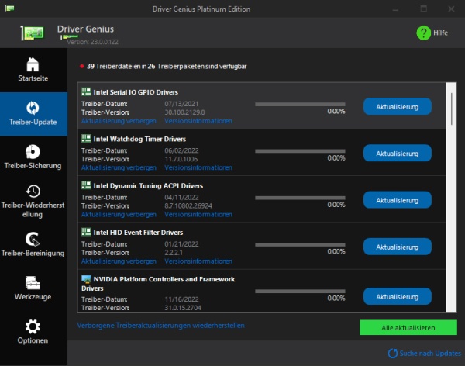Click the green Hilfe question mark icon

(x=423, y=33)
